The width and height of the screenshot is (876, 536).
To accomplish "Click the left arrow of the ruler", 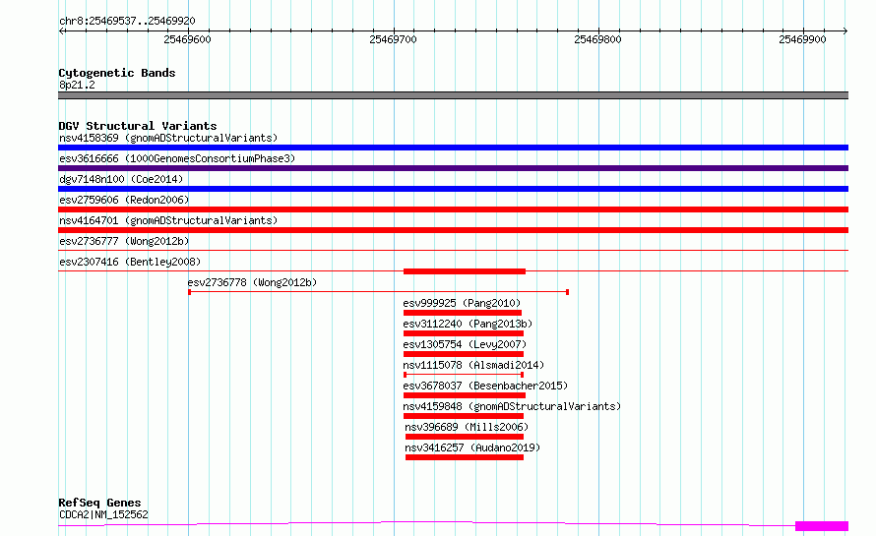I will (x=61, y=31).
